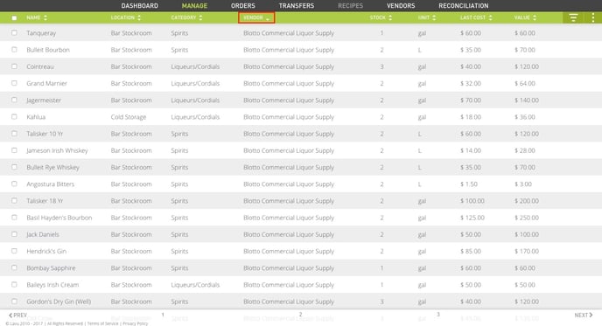Screen dimensions: 602x326
Task: Open the filter icon in the header bar
Action: click(x=573, y=17)
